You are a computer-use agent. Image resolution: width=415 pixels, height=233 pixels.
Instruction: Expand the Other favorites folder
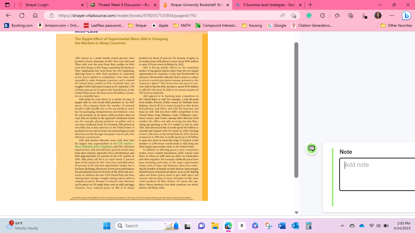point(396,25)
